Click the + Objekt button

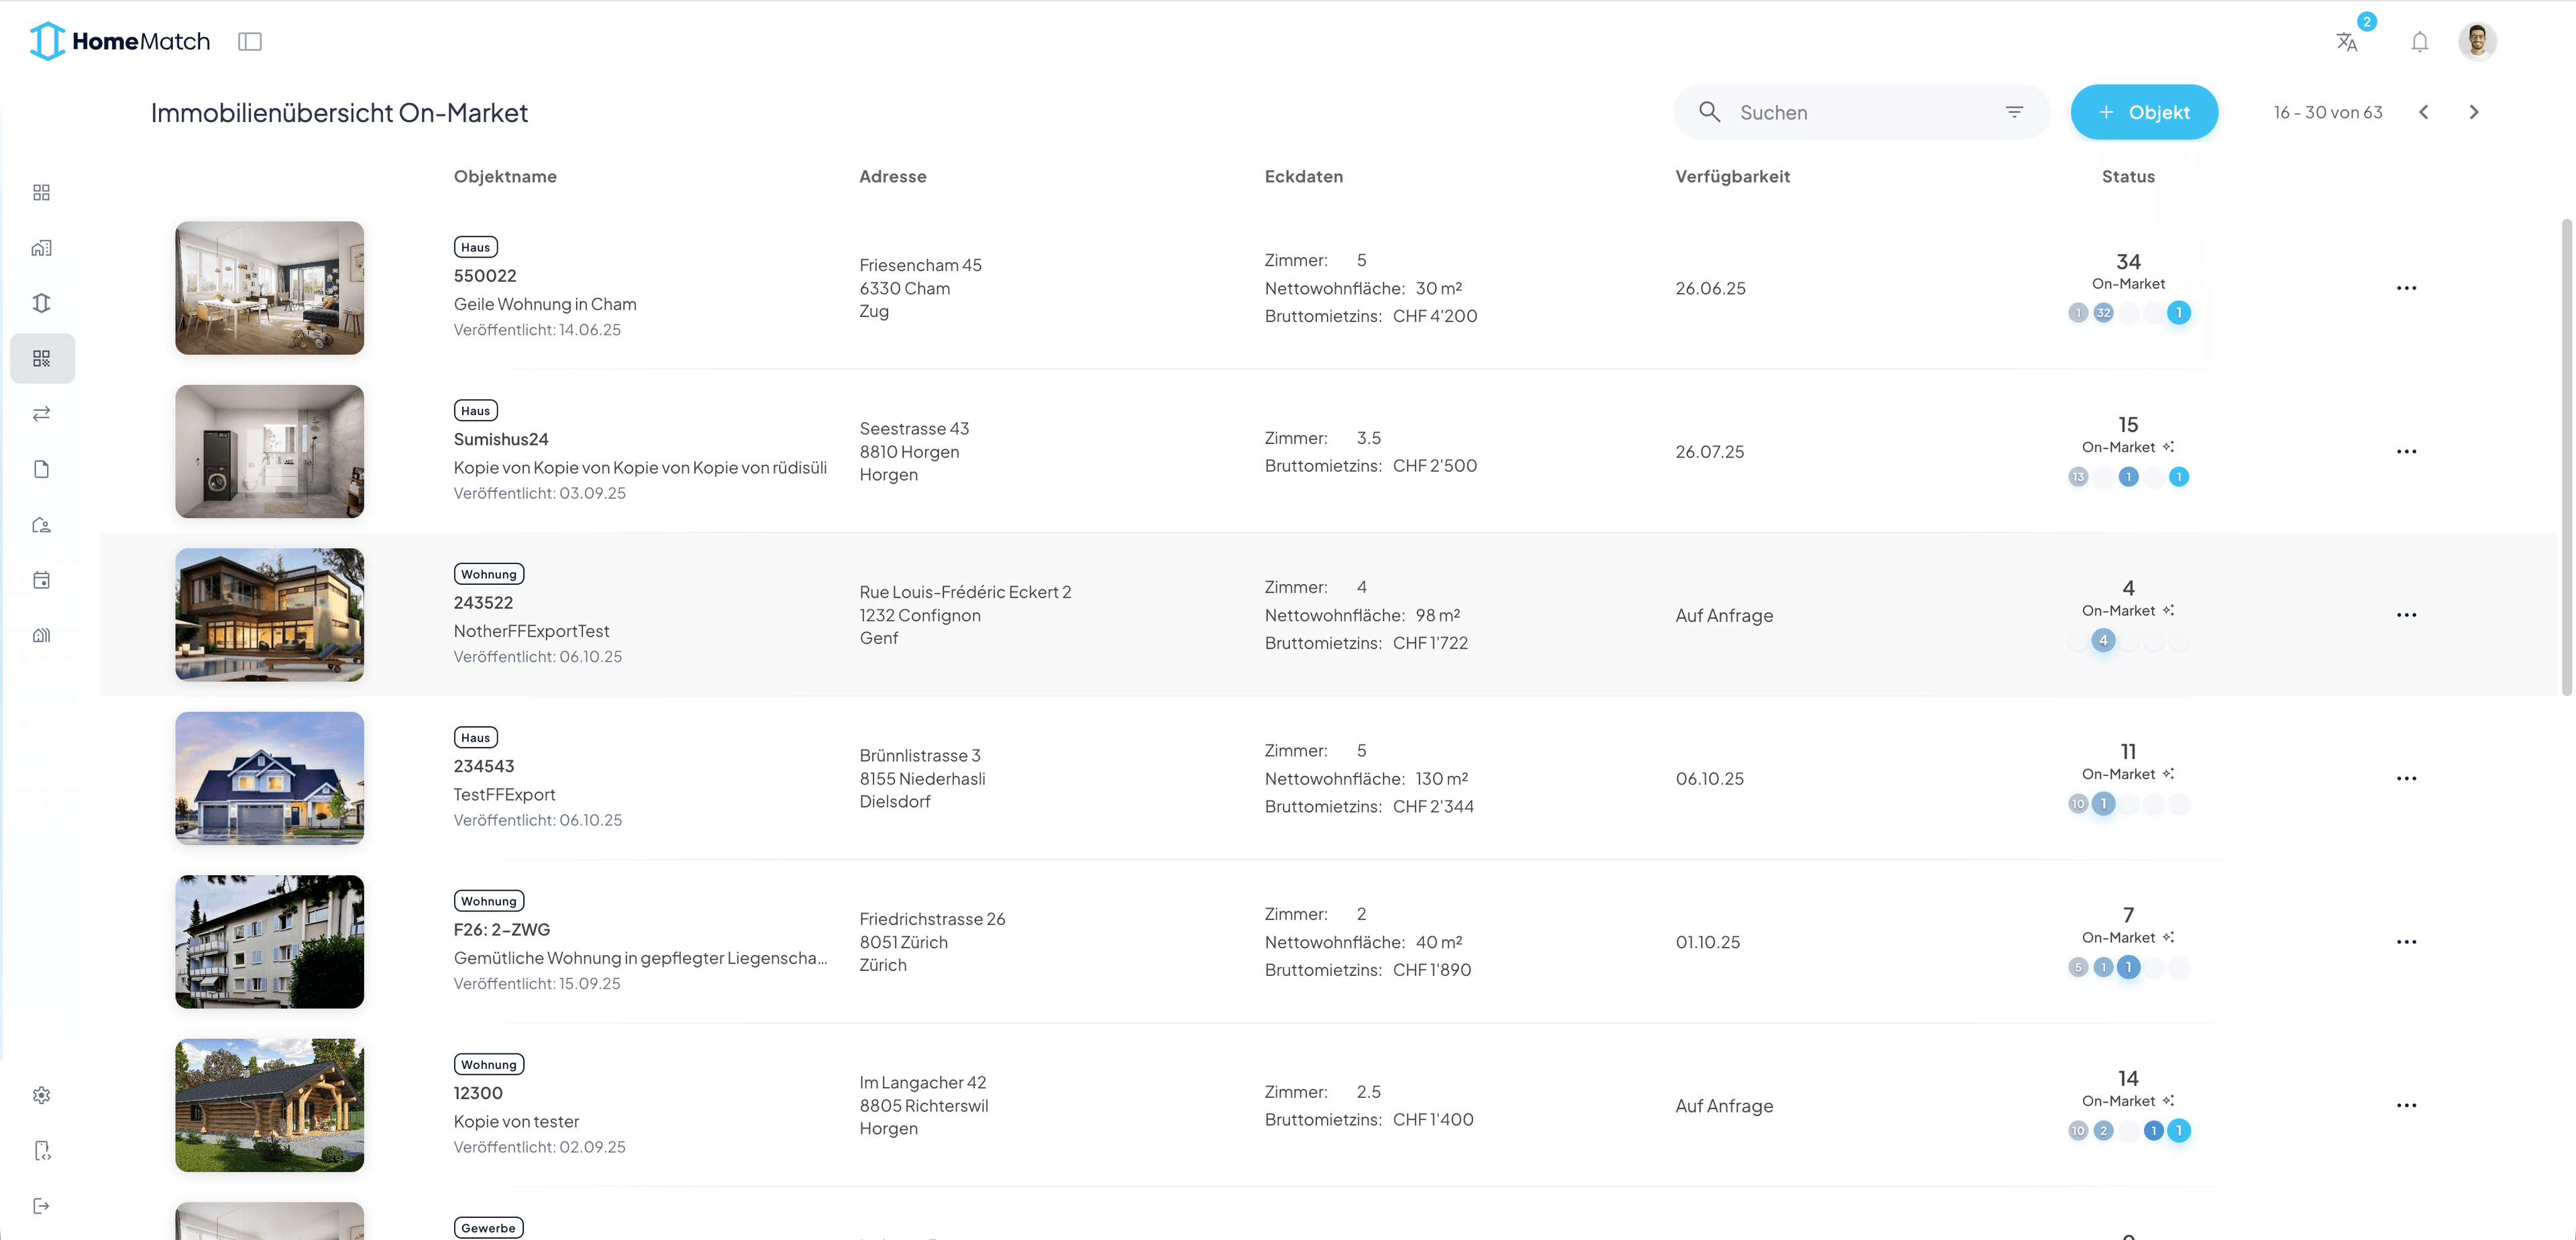(2144, 112)
